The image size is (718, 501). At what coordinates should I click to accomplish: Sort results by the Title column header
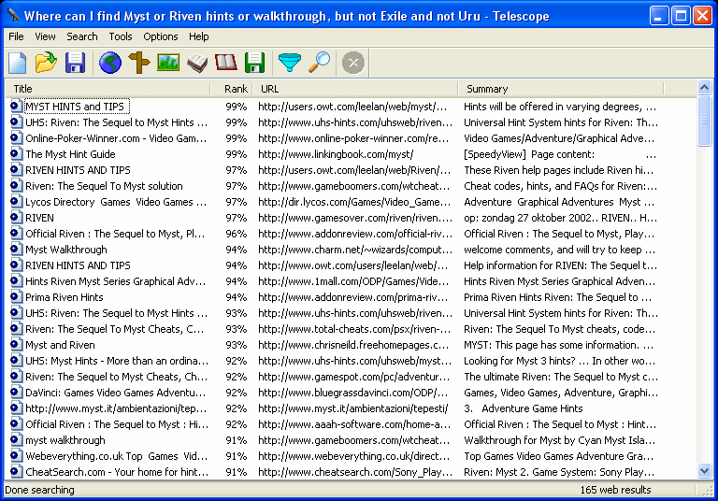click(x=108, y=89)
